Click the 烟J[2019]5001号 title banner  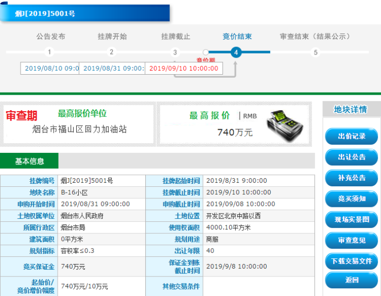pyautogui.click(x=85, y=13)
